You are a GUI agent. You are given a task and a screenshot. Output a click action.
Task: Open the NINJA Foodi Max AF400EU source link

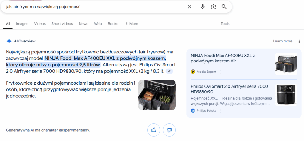223,58
